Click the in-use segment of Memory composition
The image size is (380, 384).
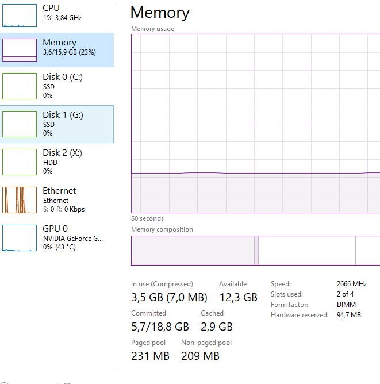tap(193, 251)
